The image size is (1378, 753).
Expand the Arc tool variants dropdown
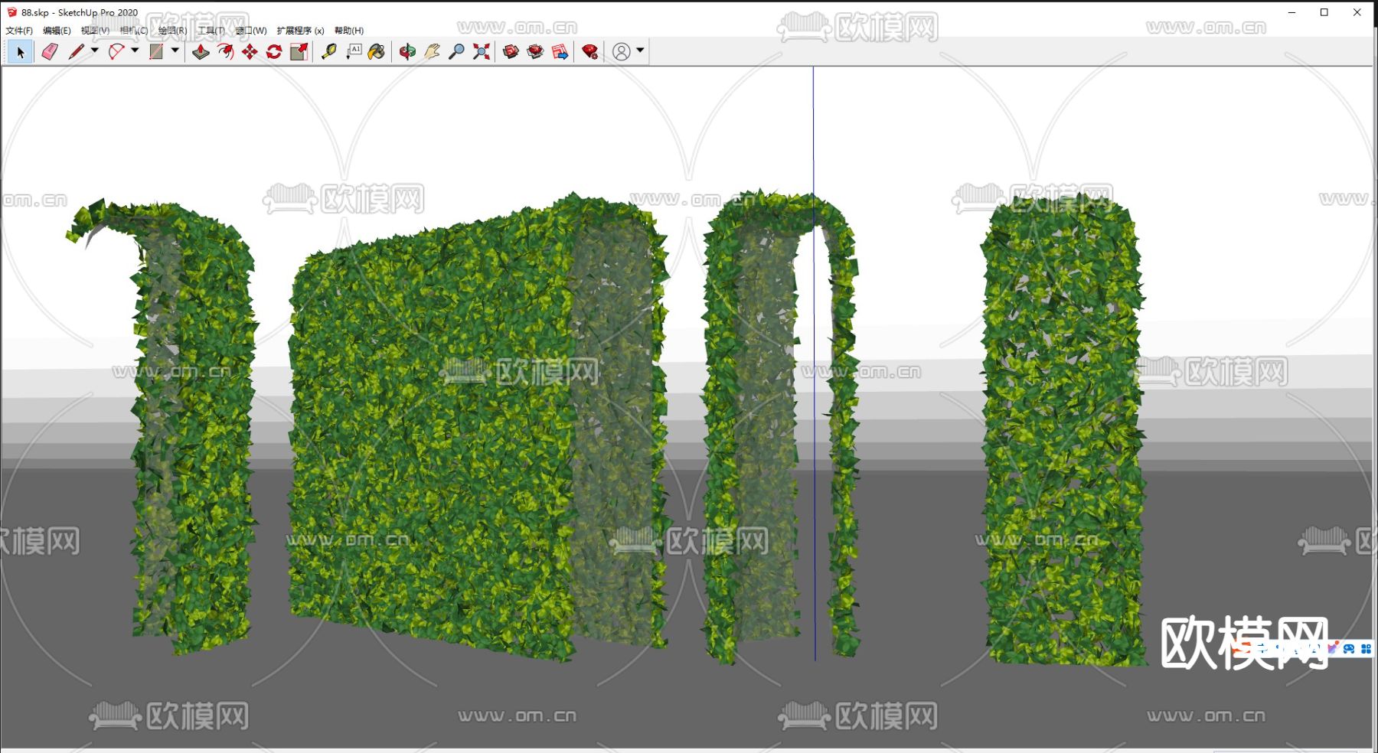[x=135, y=51]
